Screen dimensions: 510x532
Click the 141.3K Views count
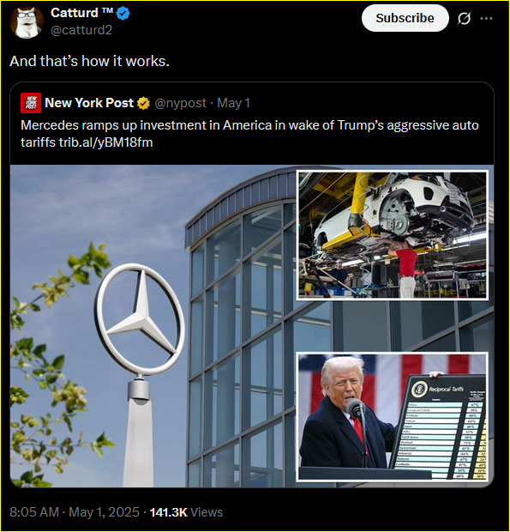pyautogui.click(x=186, y=512)
